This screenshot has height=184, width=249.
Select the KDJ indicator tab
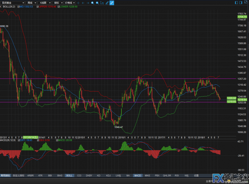[x=108, y=176]
